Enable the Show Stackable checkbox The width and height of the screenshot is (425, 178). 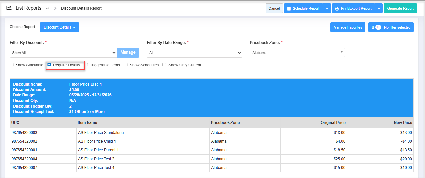[12, 65]
